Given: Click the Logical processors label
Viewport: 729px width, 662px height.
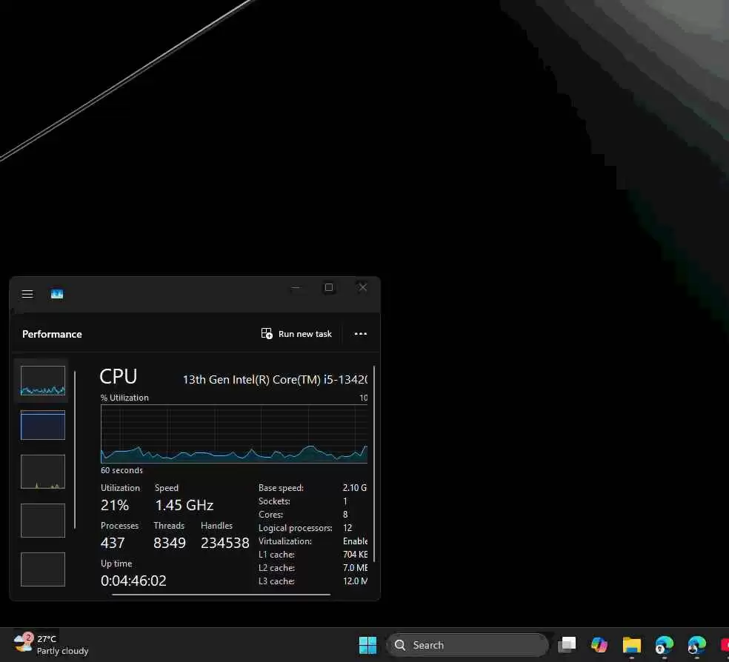Looking at the screenshot, I should pos(296,528).
